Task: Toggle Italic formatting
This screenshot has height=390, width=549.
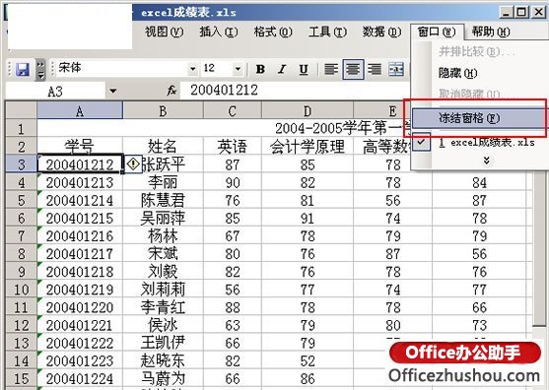Action: tap(282, 69)
